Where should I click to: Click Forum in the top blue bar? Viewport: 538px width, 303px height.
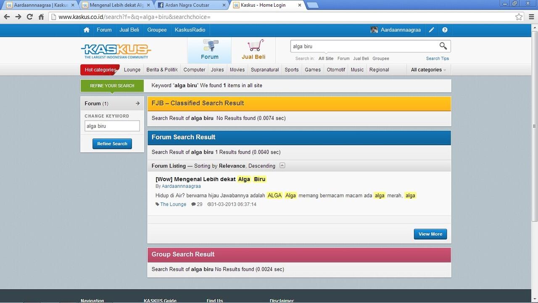pyautogui.click(x=104, y=30)
